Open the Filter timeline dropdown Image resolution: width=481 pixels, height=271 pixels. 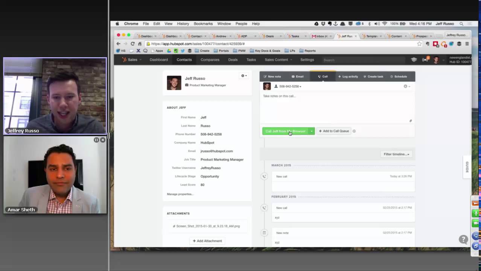coord(396,154)
